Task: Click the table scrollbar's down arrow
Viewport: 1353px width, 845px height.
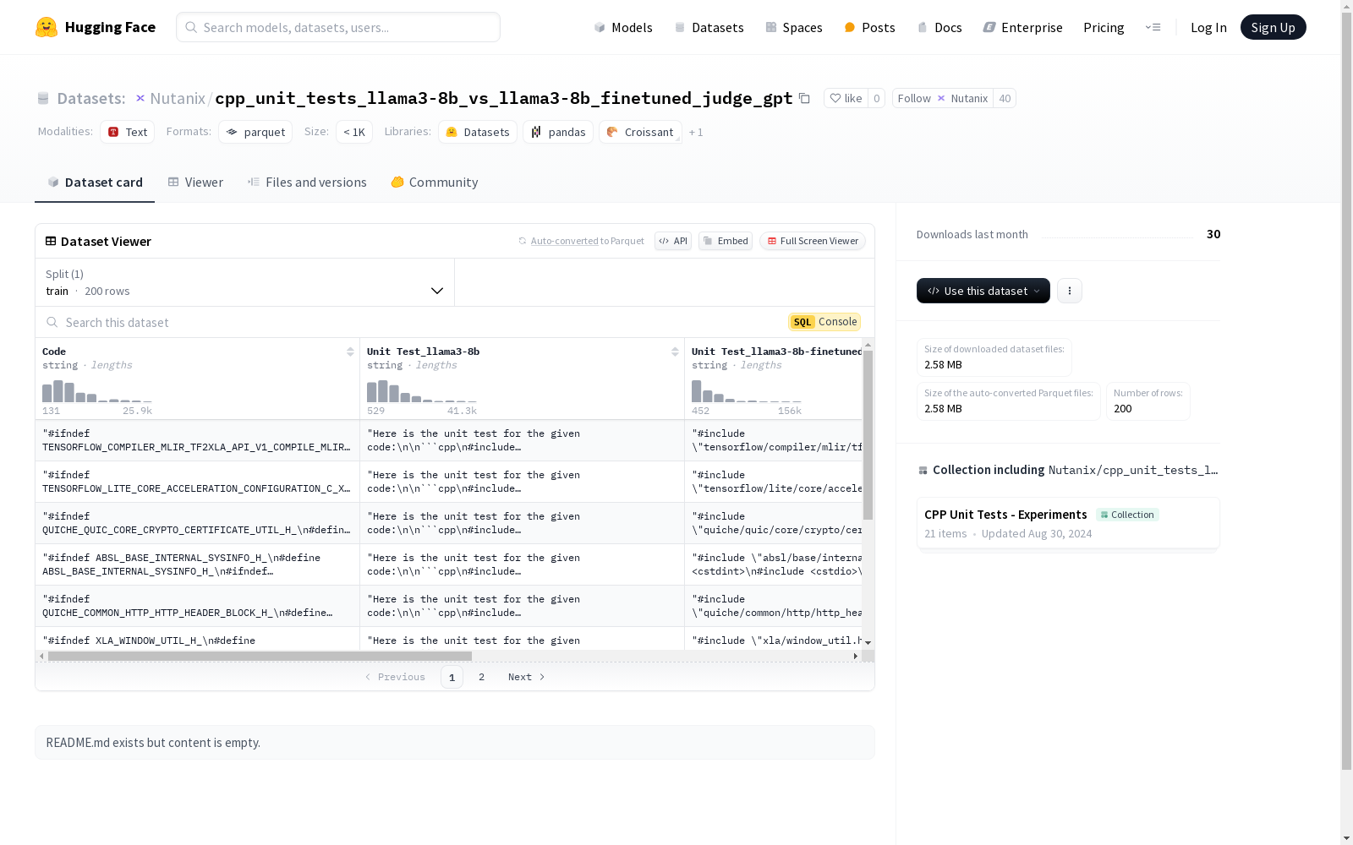Action: click(868, 643)
